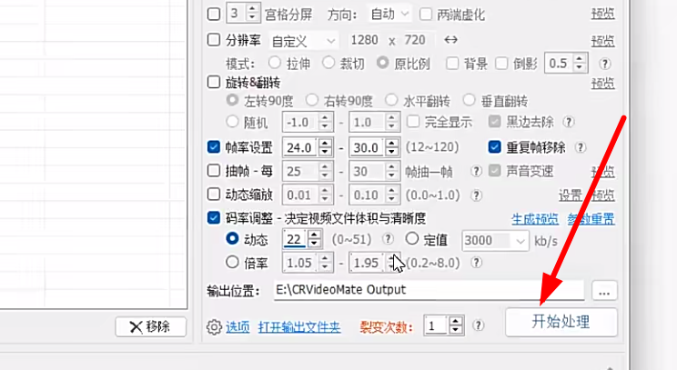Uncheck the 码率调整 checkbox
The image size is (677, 370).
[214, 217]
